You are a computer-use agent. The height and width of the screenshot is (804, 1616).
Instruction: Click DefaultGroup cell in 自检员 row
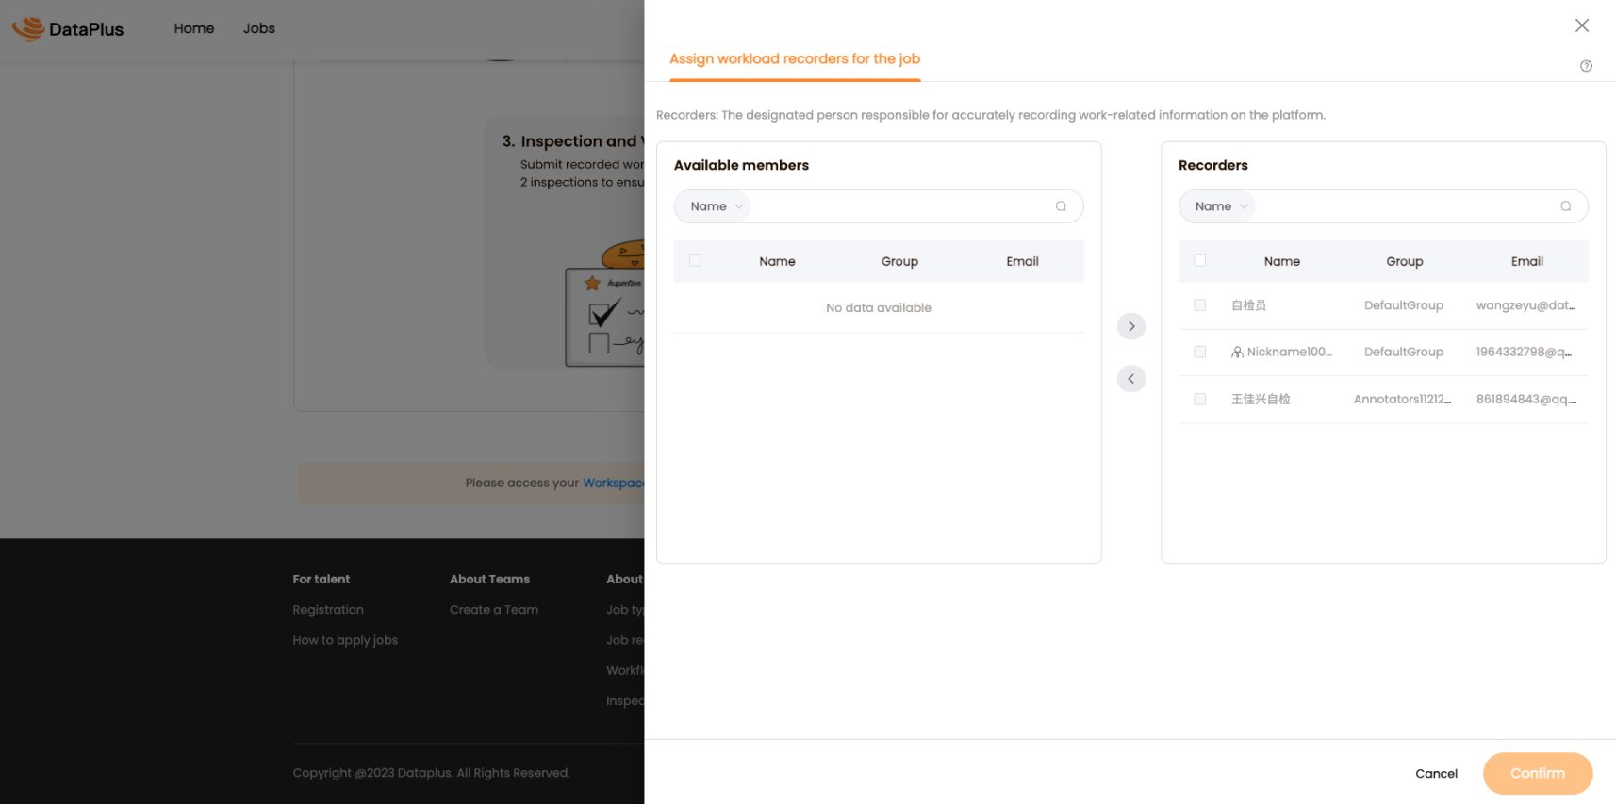coord(1403,305)
